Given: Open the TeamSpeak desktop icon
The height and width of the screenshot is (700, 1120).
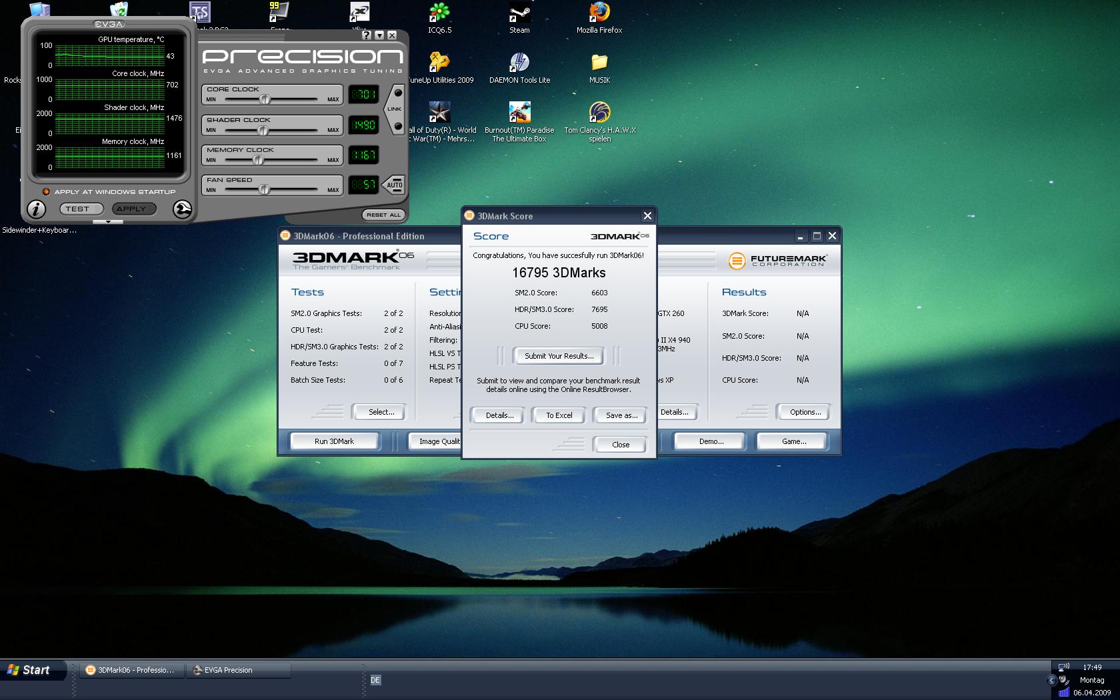Looking at the screenshot, I should click(x=200, y=12).
